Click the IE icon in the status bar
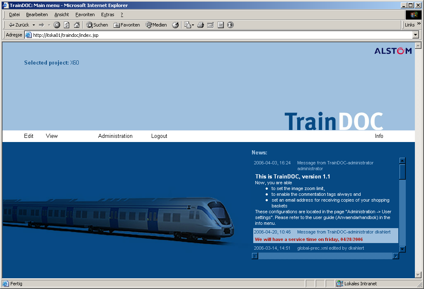 coord(6,284)
